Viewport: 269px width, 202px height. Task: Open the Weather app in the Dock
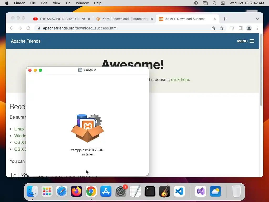point(215,191)
